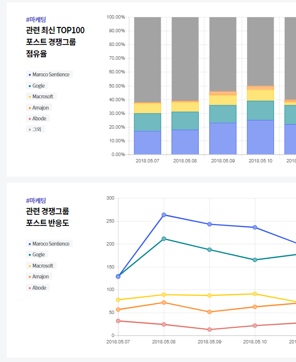
Task: Click red line point at 2018.05.07
Action: tap(118, 321)
